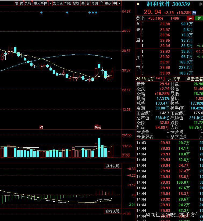The height and width of the screenshot is (221, 203).
Task: Click the R marker icon beside stock name
Action: coord(138,4)
